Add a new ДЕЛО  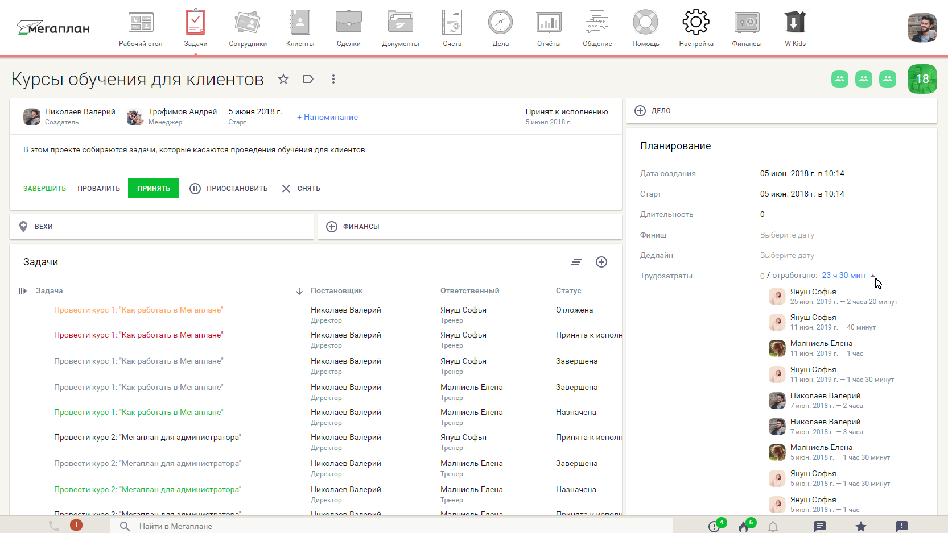point(782,111)
